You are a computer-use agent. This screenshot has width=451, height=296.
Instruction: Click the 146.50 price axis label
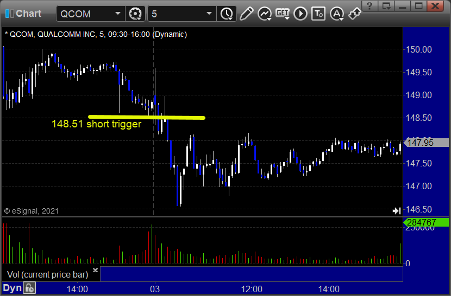coord(419,209)
